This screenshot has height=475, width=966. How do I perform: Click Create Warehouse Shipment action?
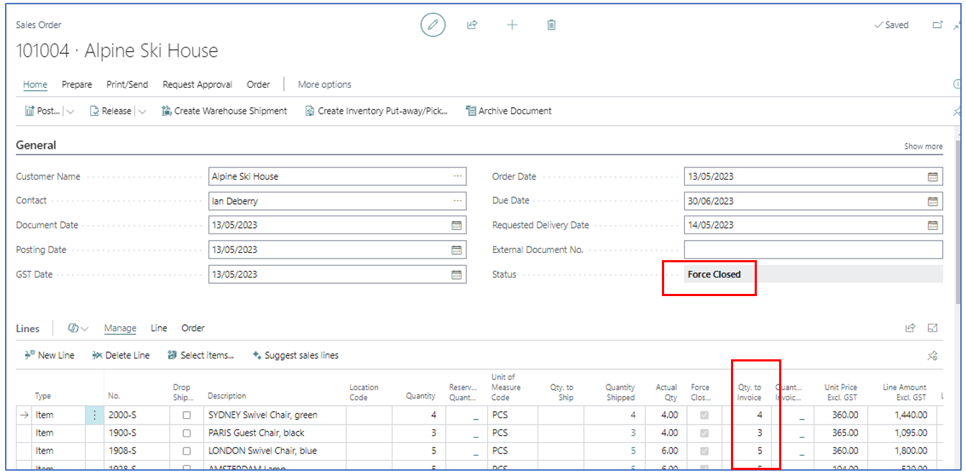pos(224,111)
